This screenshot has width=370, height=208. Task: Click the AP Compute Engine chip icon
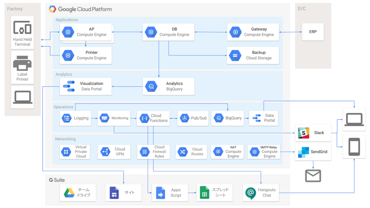tap(68, 32)
